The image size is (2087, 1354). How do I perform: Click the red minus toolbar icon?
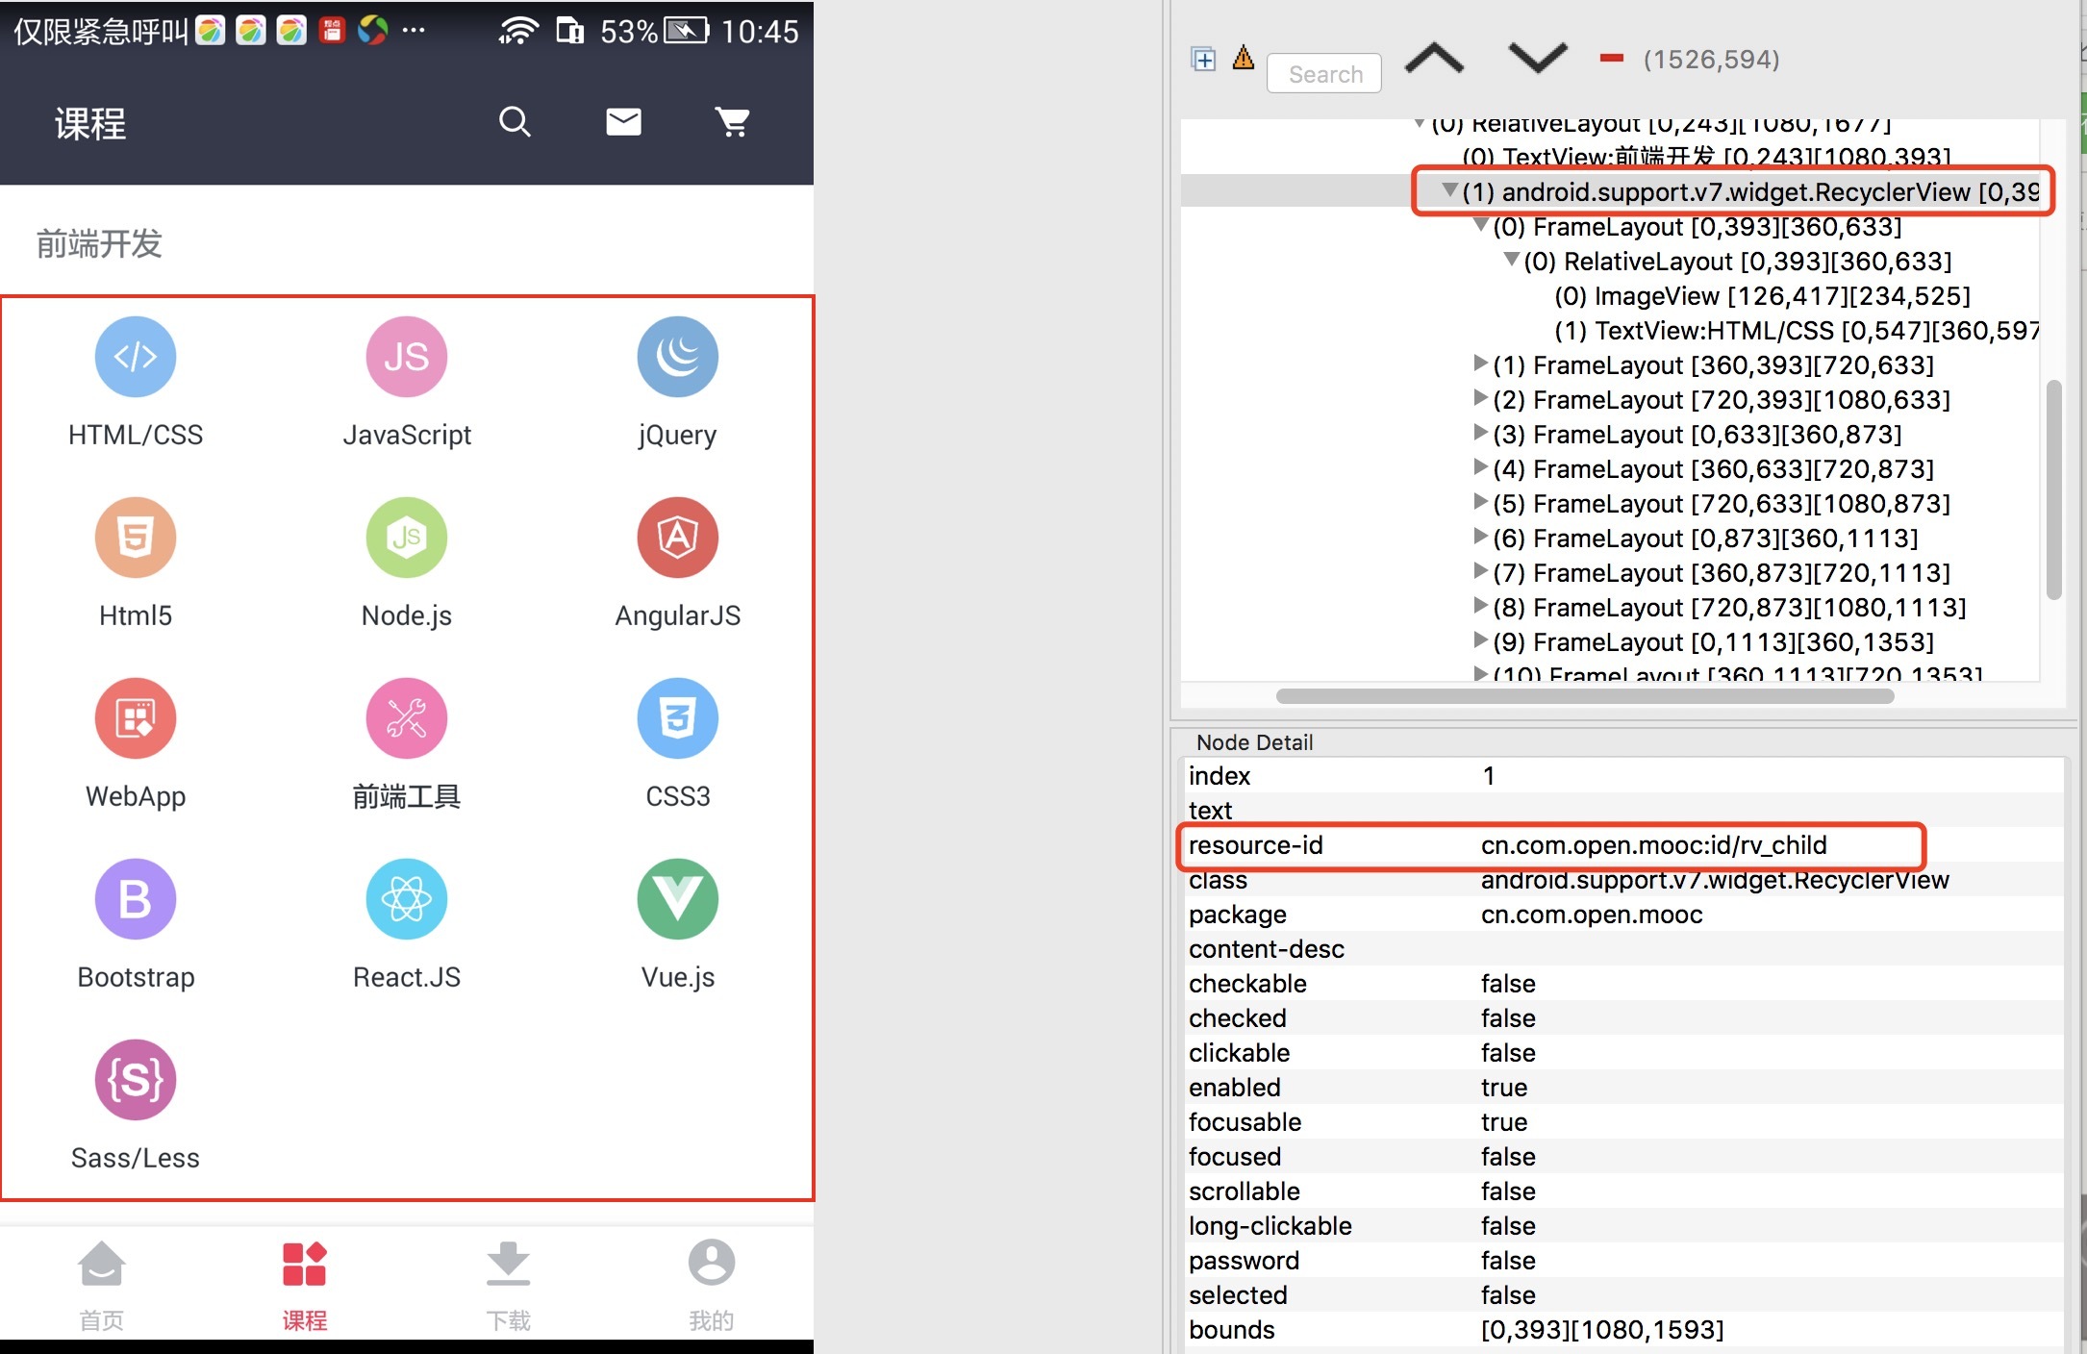[x=1612, y=59]
